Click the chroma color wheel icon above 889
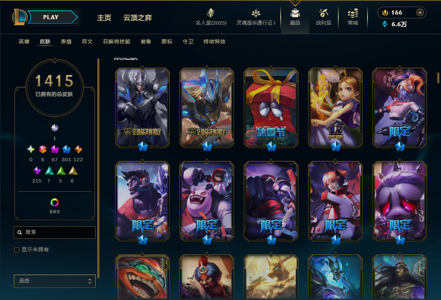The image size is (441, 300). pyautogui.click(x=55, y=202)
